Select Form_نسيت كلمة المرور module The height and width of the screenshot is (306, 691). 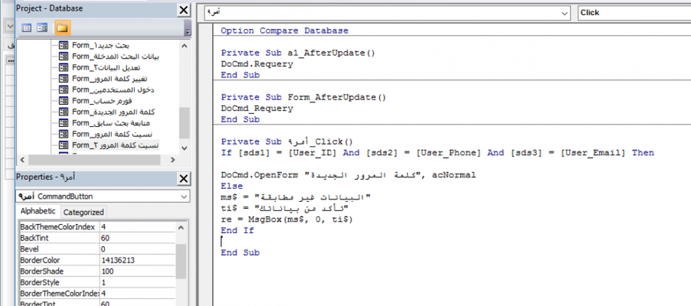[113, 134]
